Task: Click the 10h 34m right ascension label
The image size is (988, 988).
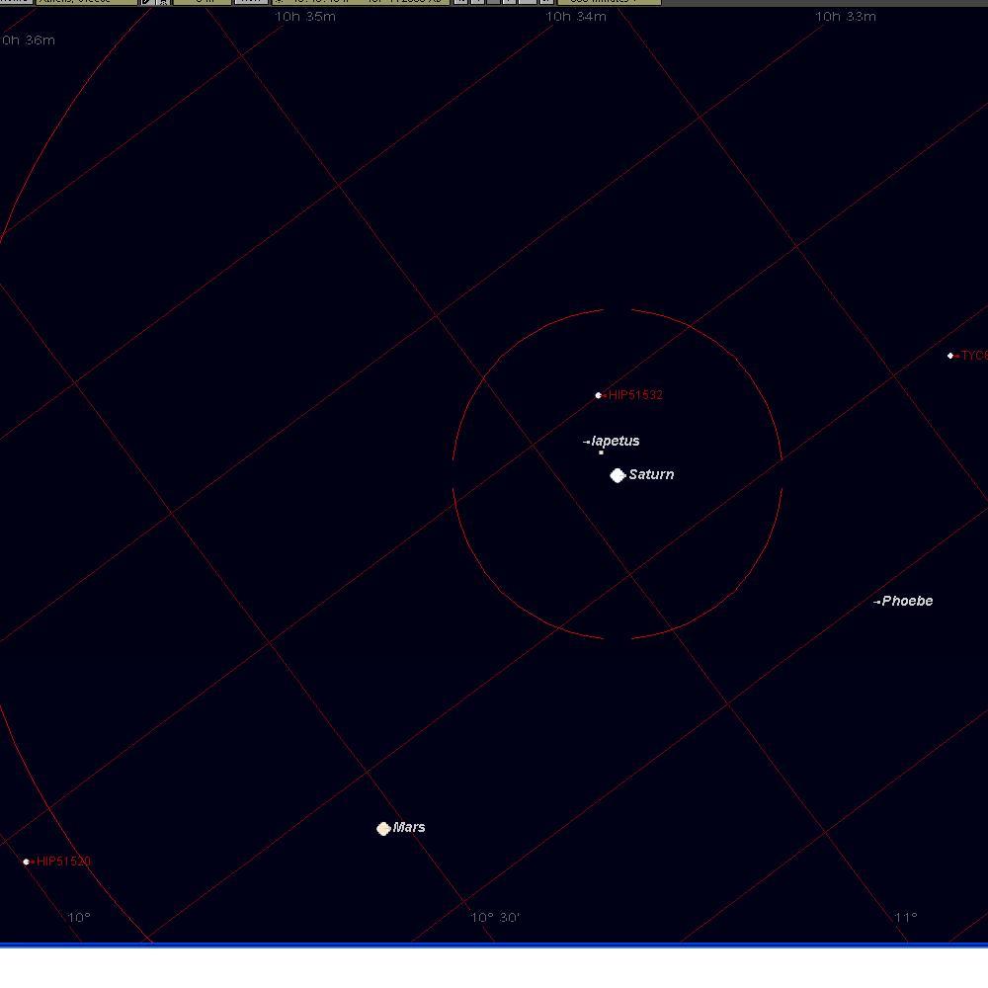Action: pos(576,17)
